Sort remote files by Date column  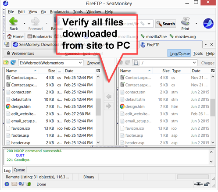tap(200, 71)
